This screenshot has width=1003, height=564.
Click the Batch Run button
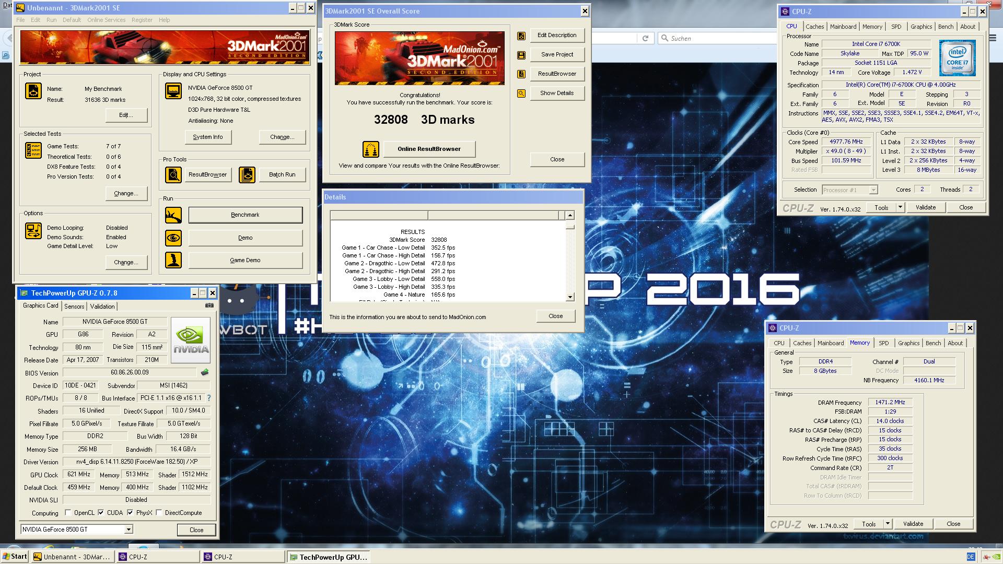pos(282,174)
